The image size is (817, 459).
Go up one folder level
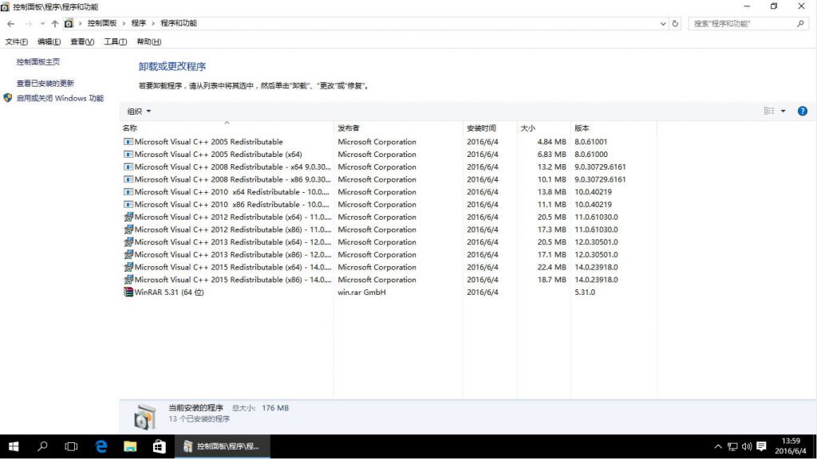[x=55, y=23]
